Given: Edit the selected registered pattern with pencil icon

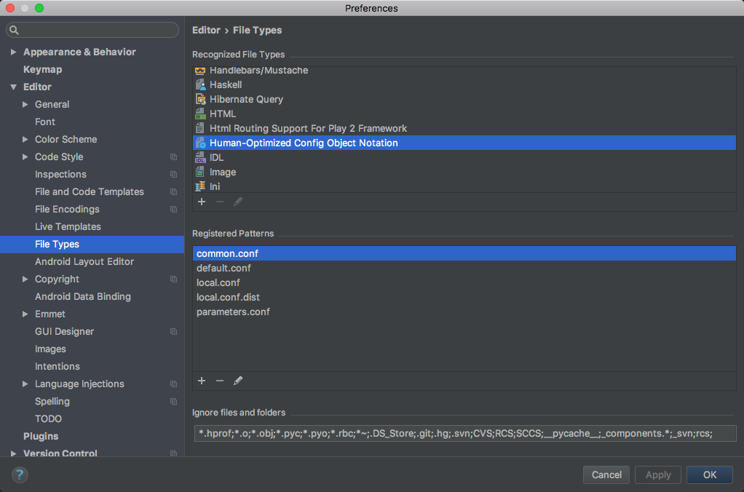Looking at the screenshot, I should tap(238, 381).
